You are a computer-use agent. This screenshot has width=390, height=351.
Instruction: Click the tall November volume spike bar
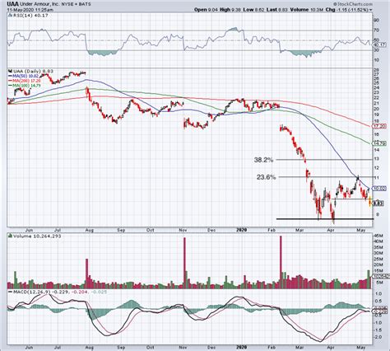coord(184,263)
